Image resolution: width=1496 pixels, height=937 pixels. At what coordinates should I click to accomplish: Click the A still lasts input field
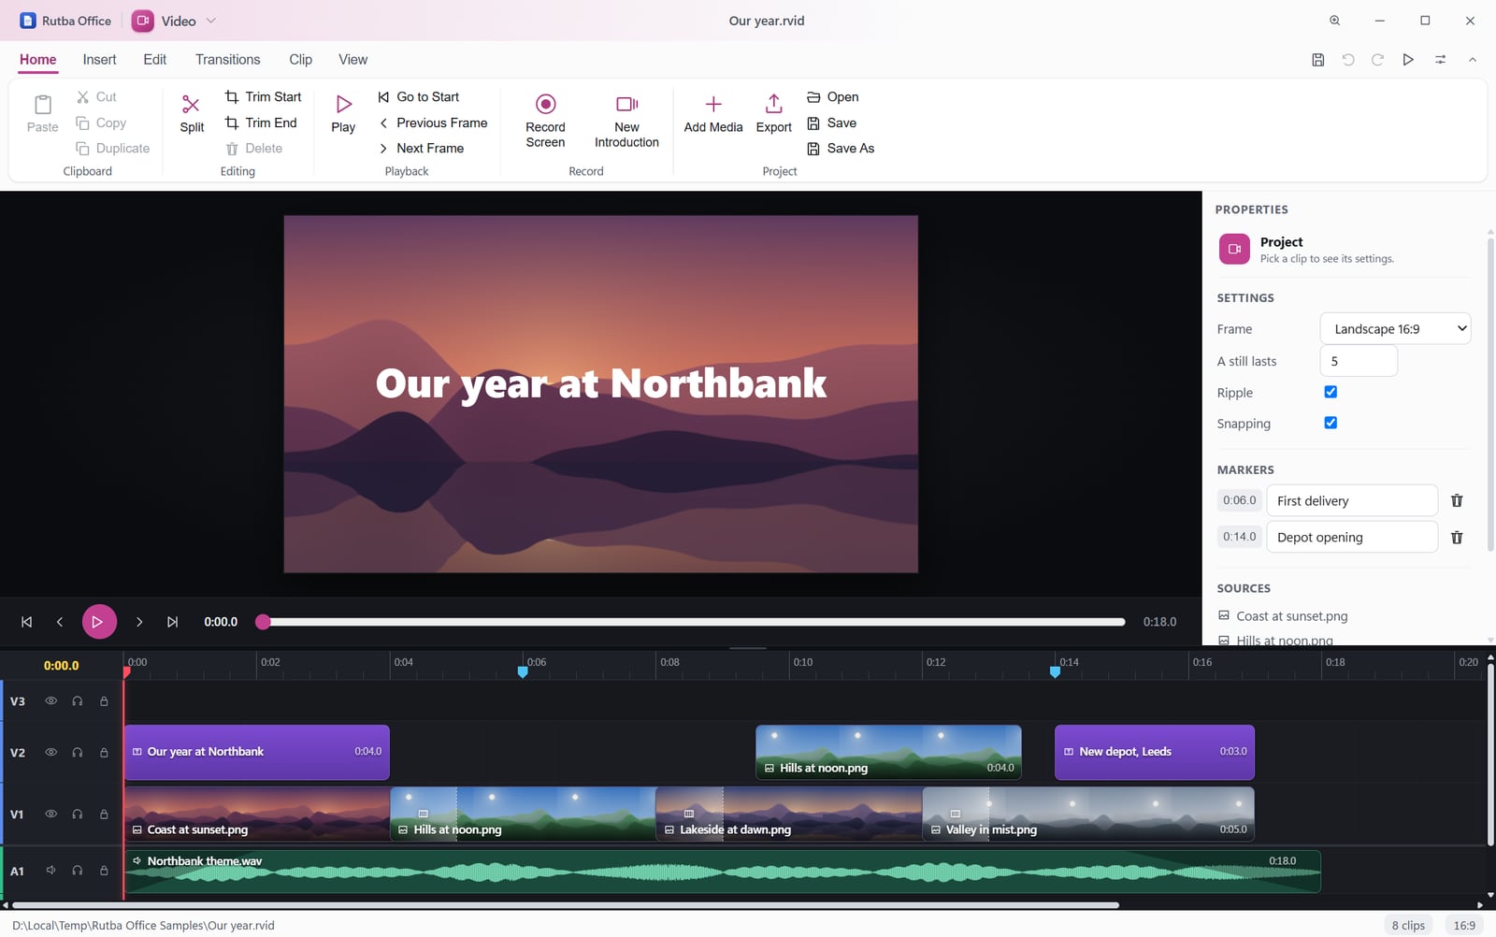1359,361
